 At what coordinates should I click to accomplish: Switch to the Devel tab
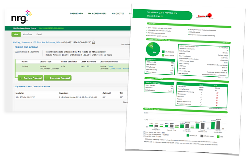(39, 34)
